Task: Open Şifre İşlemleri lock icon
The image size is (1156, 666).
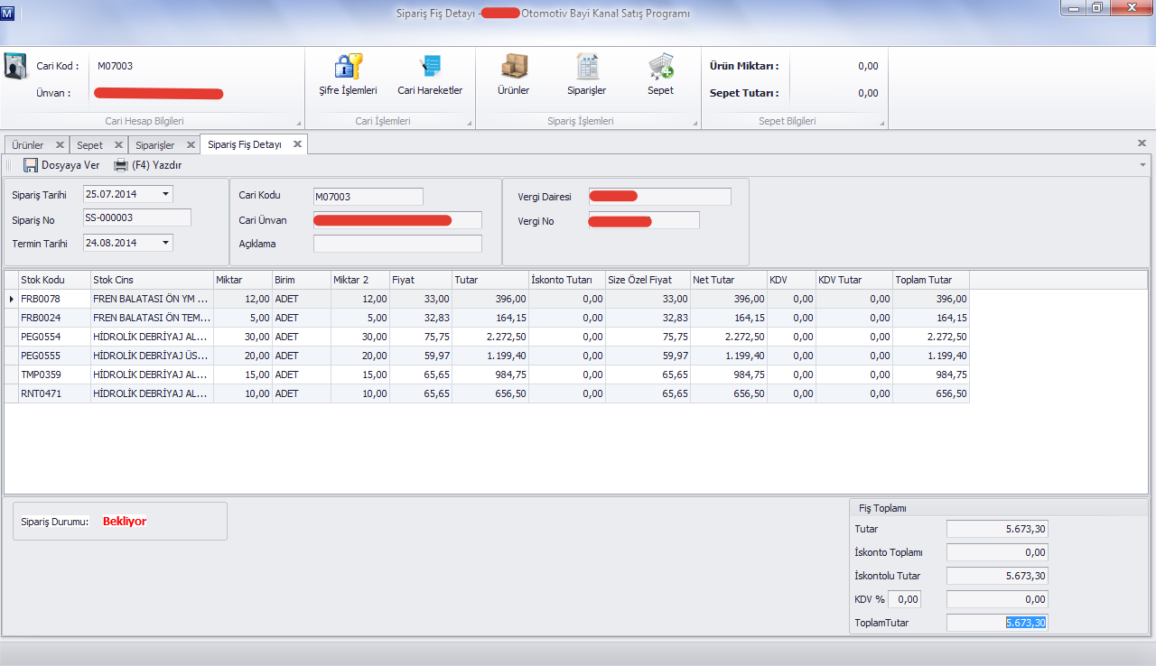Action: click(x=348, y=68)
